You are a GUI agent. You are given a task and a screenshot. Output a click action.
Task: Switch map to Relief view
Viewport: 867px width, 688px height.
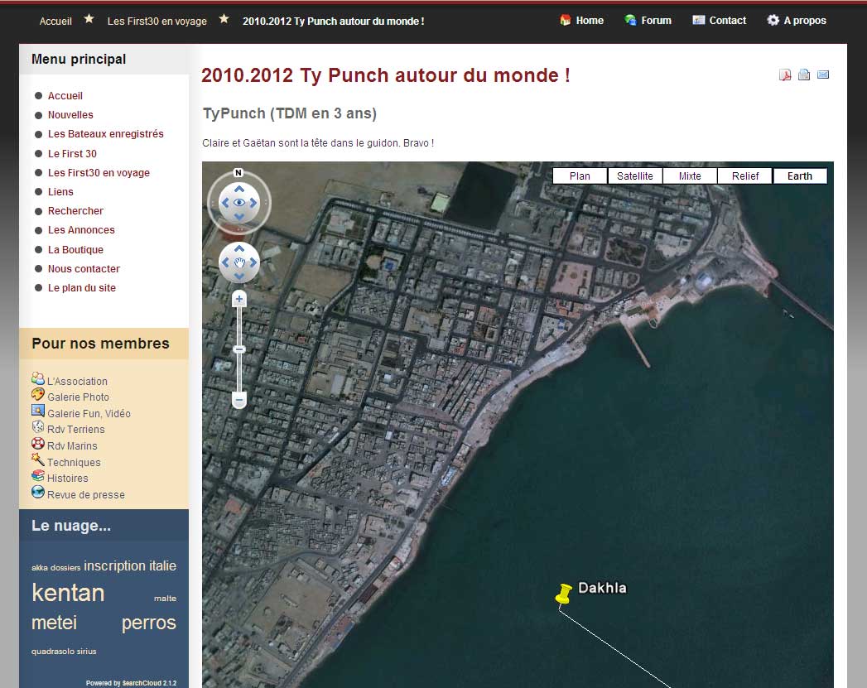coord(745,176)
